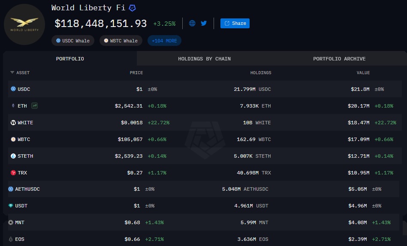
Task: Click the WBTC token icon
Action: point(13,139)
